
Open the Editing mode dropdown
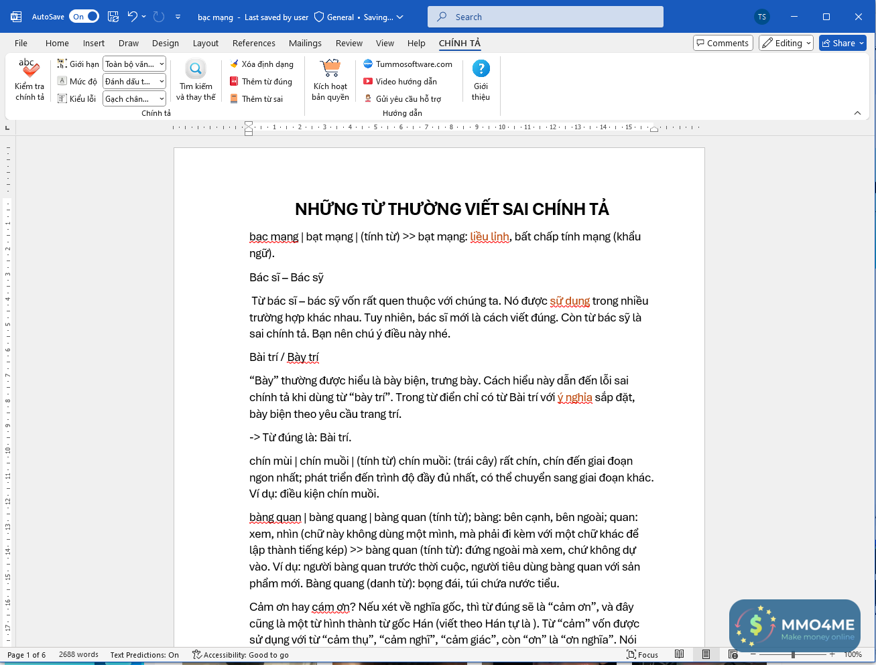[x=786, y=43]
